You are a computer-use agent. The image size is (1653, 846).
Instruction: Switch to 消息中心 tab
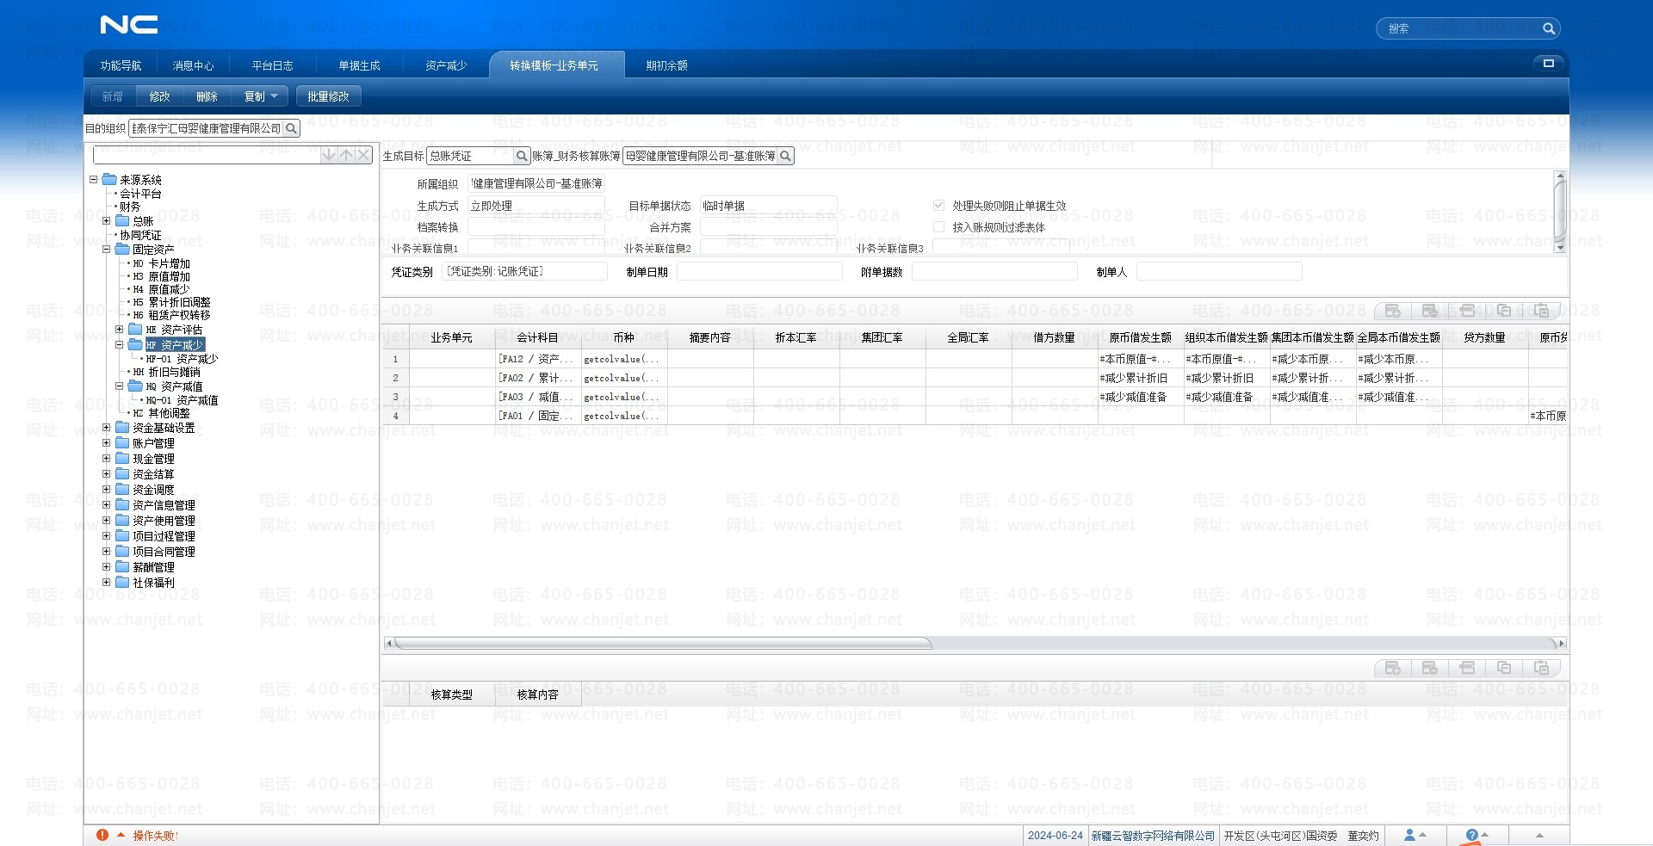pos(193,65)
